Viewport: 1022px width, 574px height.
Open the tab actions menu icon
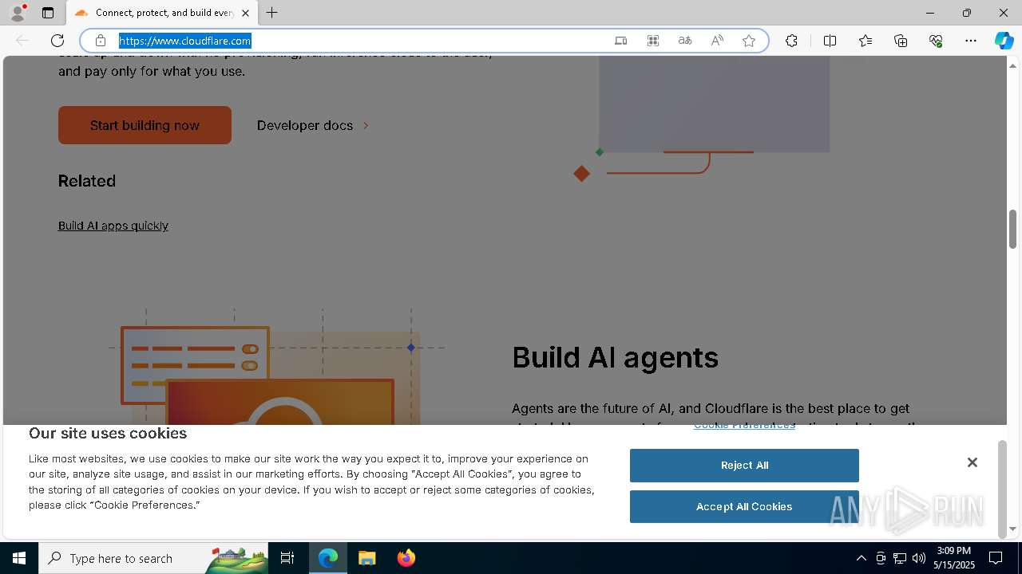click(48, 13)
